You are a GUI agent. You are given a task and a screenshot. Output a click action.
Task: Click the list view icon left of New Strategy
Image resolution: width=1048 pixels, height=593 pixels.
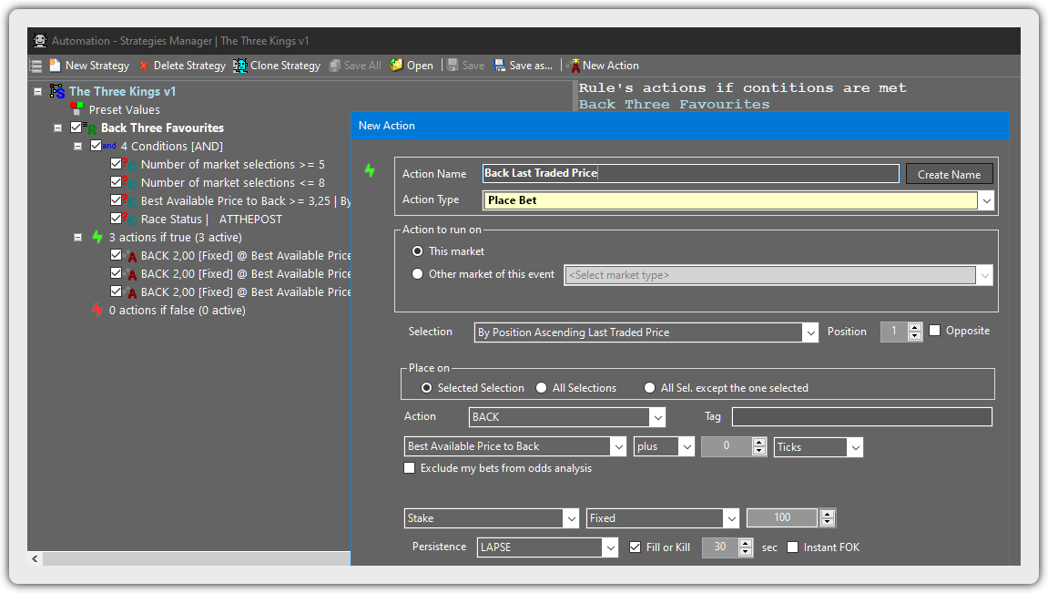(x=36, y=66)
